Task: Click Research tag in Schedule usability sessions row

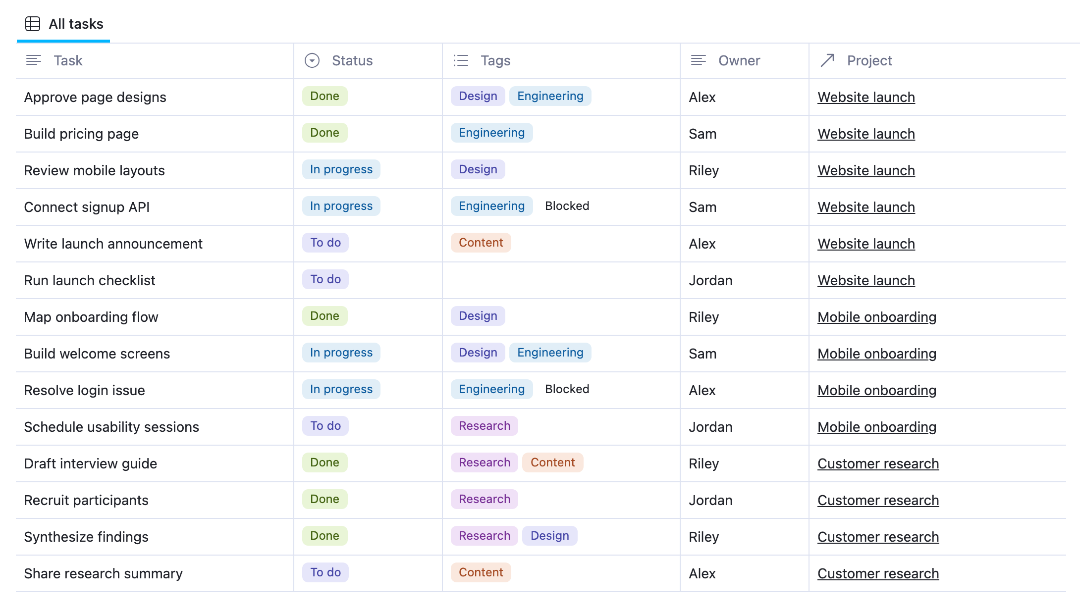Action: pyautogui.click(x=485, y=426)
